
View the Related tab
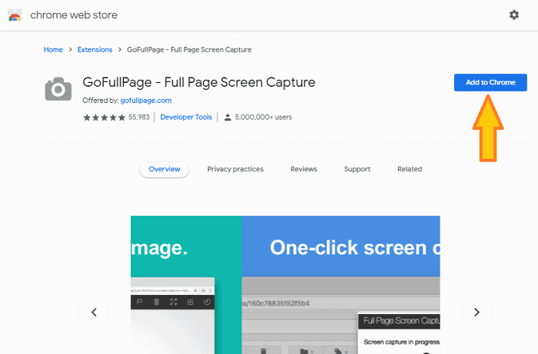pos(410,169)
